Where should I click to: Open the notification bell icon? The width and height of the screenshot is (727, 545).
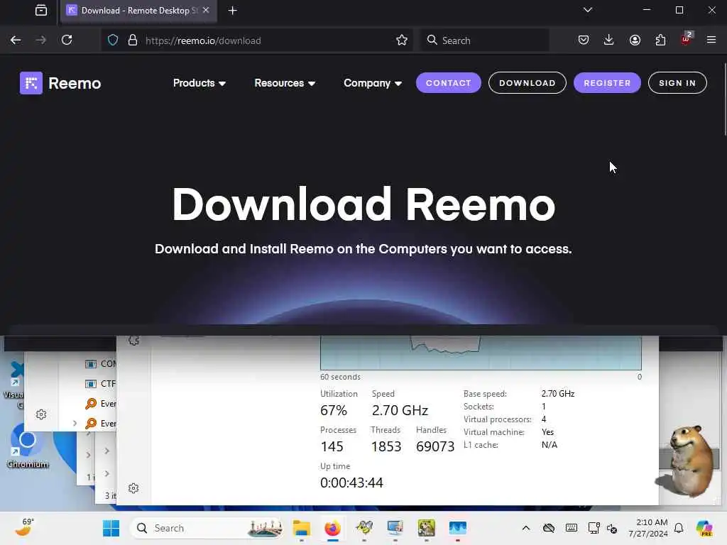[679, 528]
